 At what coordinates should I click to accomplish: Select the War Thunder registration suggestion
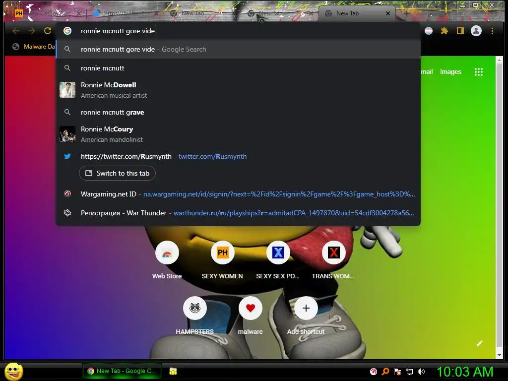pyautogui.click(x=238, y=213)
